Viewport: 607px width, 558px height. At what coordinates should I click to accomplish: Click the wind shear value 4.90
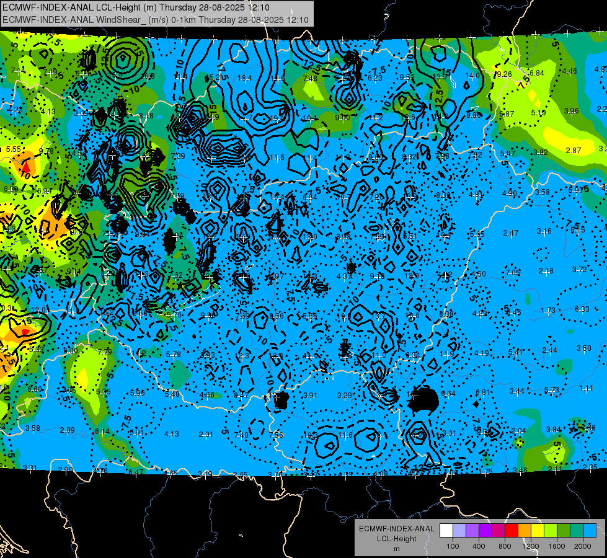coord(510,193)
